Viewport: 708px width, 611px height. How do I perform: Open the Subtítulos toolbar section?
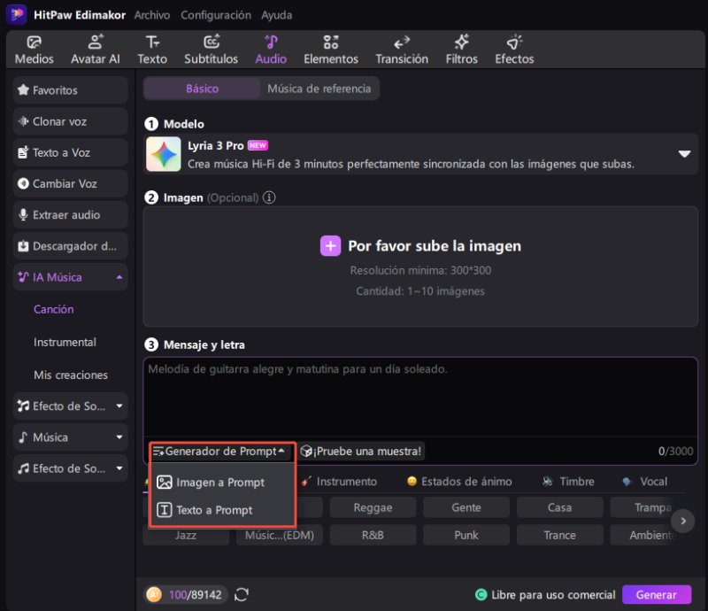211,50
